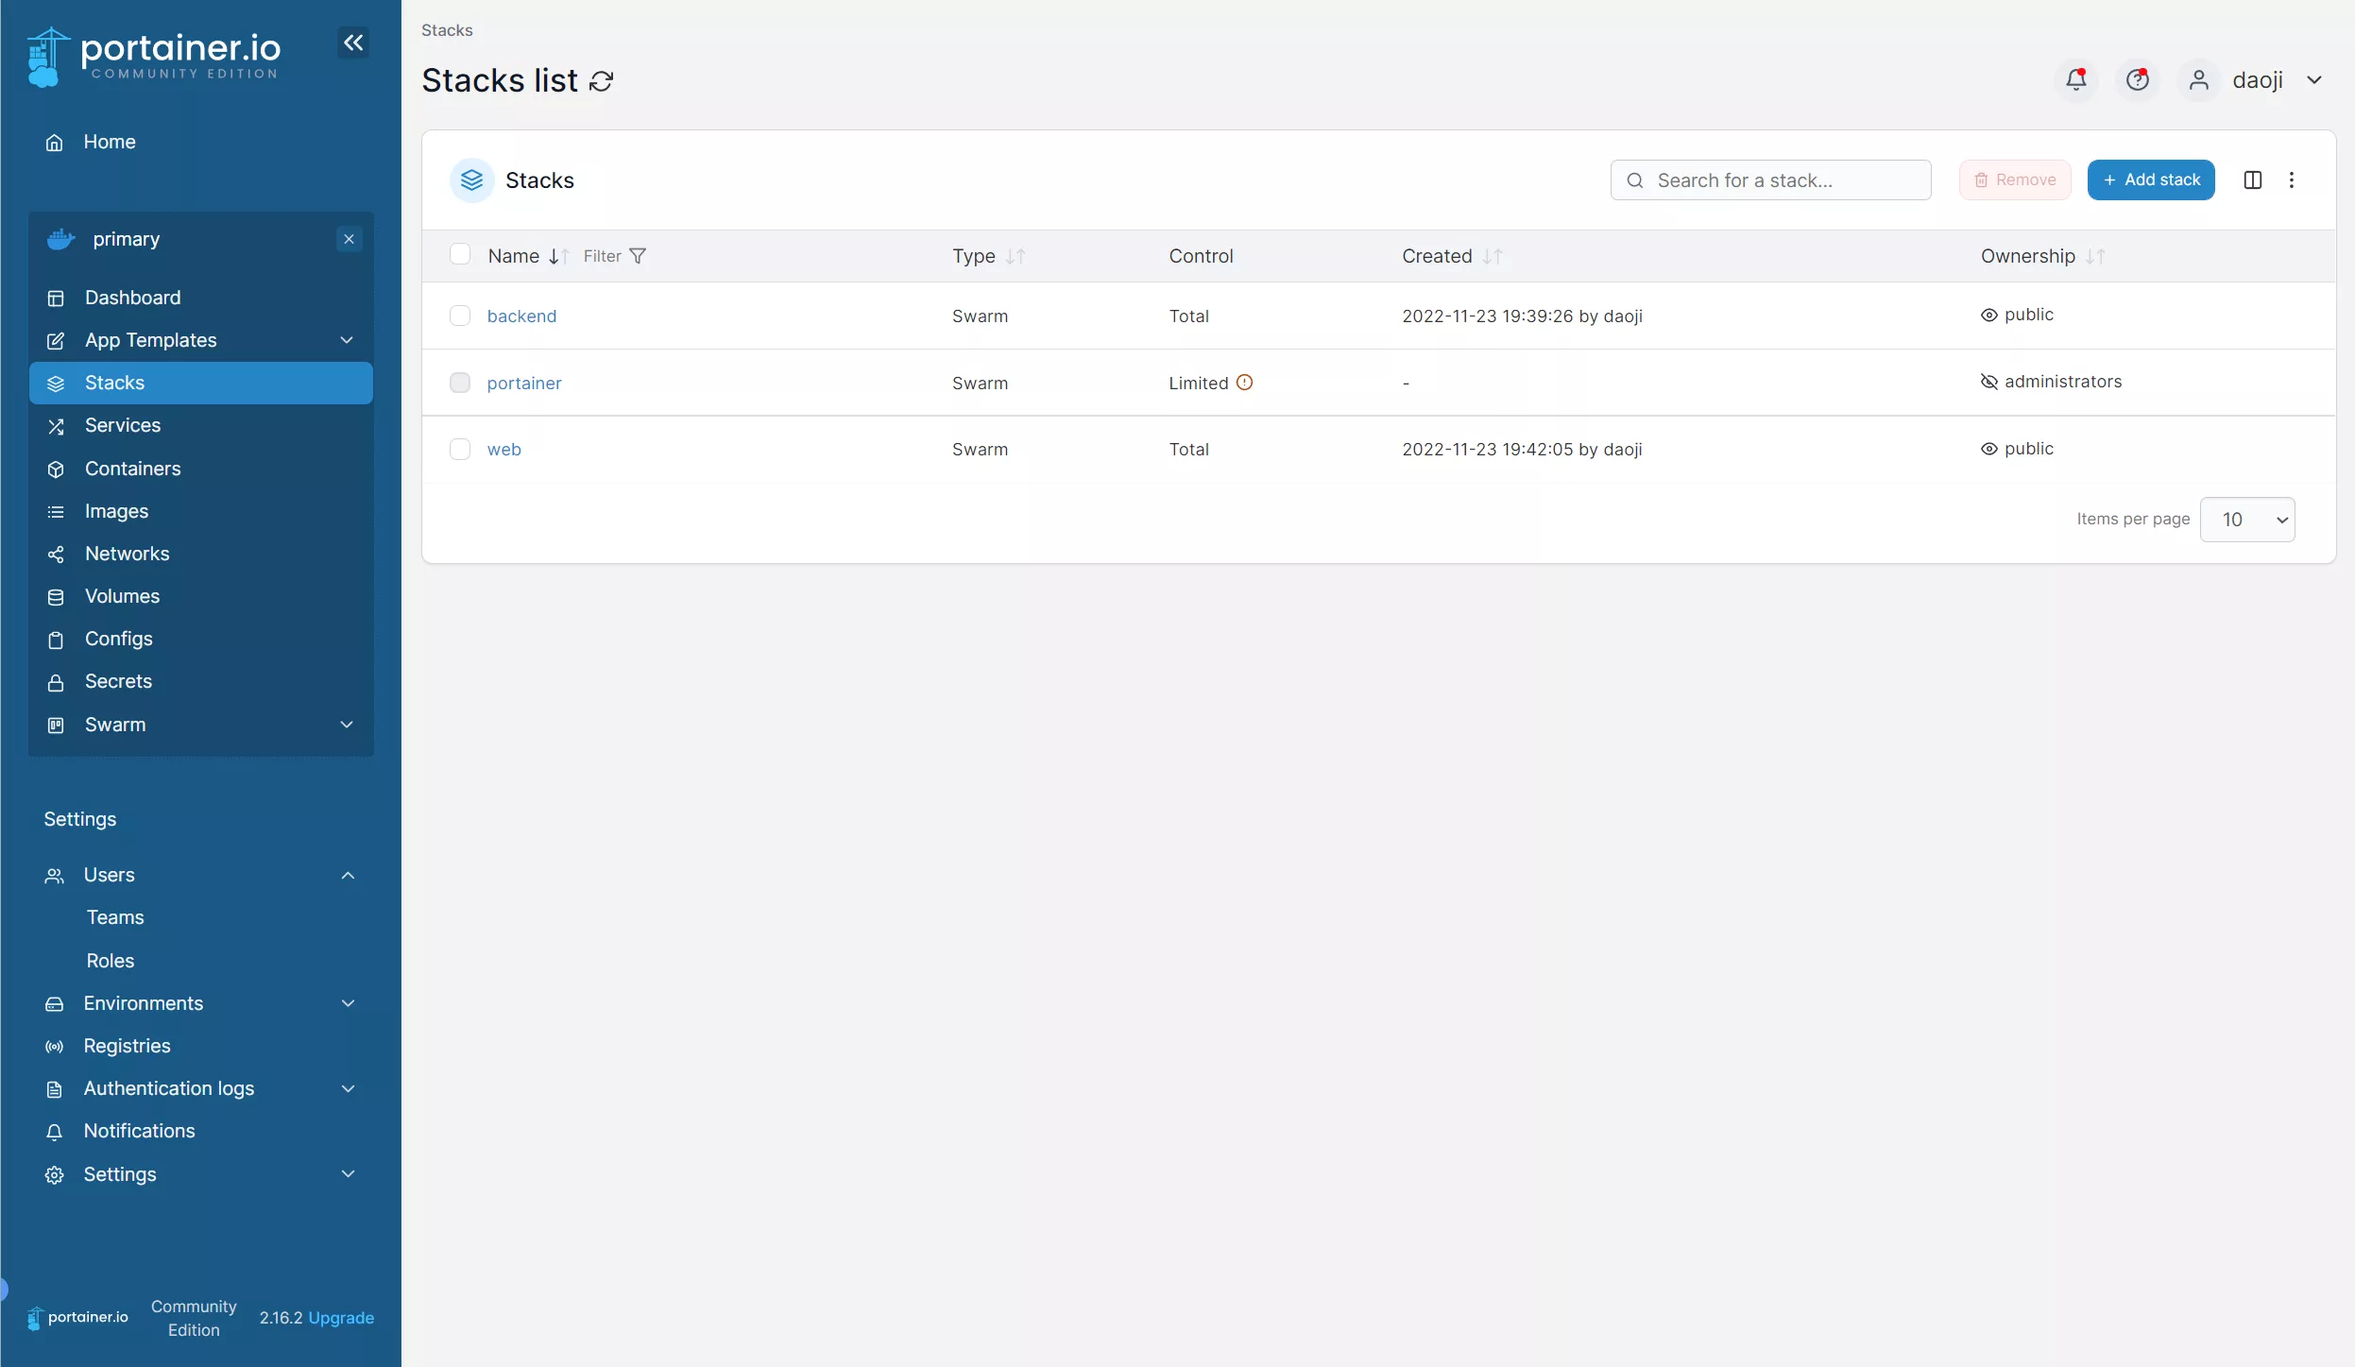Click the Name filter funnel icon
The image size is (2355, 1367).
pyautogui.click(x=639, y=256)
